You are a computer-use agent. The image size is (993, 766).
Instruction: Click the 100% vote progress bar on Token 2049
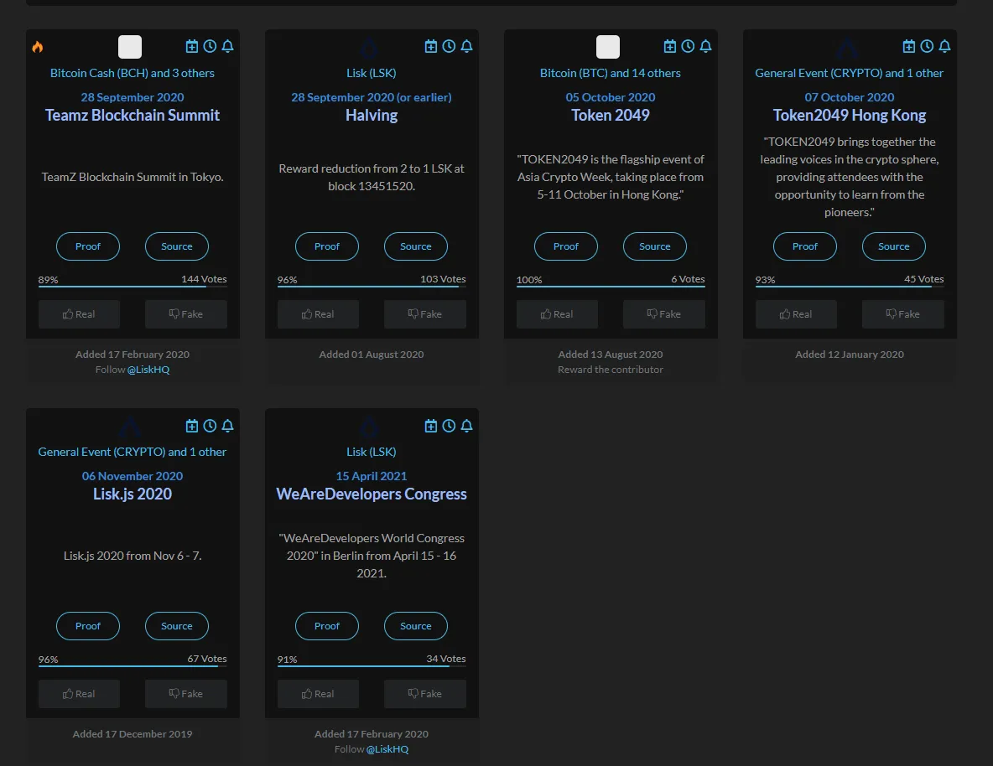coord(611,287)
